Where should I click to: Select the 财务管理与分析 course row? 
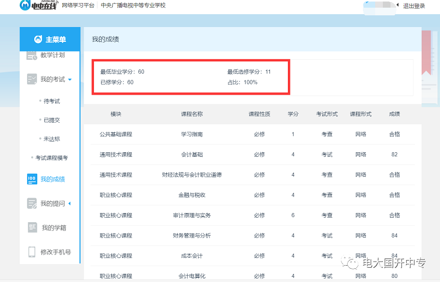tap(192, 236)
